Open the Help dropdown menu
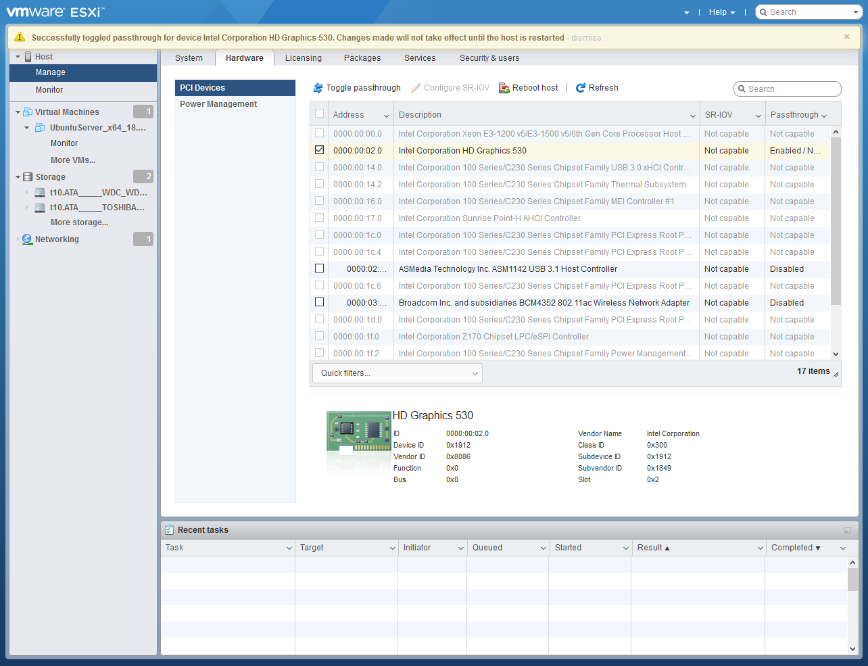The image size is (868, 666). pyautogui.click(x=722, y=12)
